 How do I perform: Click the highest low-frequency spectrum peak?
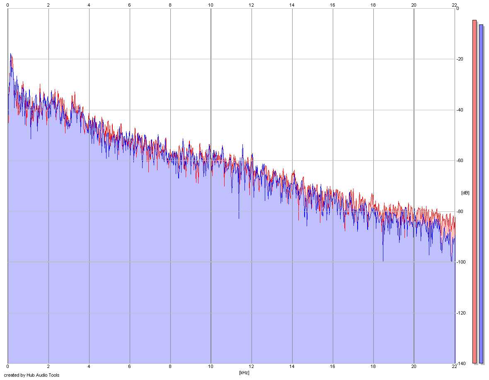(x=11, y=54)
